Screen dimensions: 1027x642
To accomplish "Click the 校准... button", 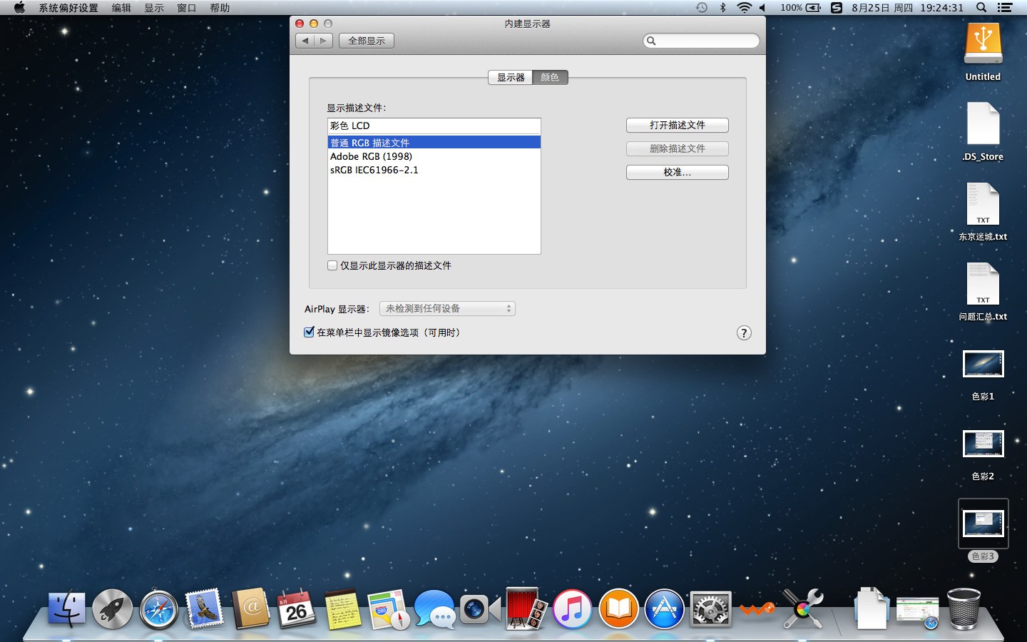I will coord(678,173).
